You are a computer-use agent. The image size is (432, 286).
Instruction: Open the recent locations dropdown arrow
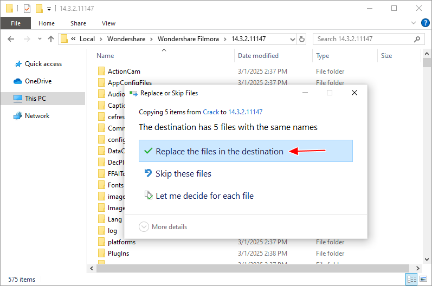coord(40,39)
